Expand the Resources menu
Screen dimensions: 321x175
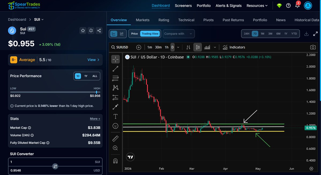[x=257, y=6]
